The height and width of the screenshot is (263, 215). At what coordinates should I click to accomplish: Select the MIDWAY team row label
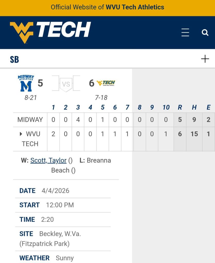point(30,120)
